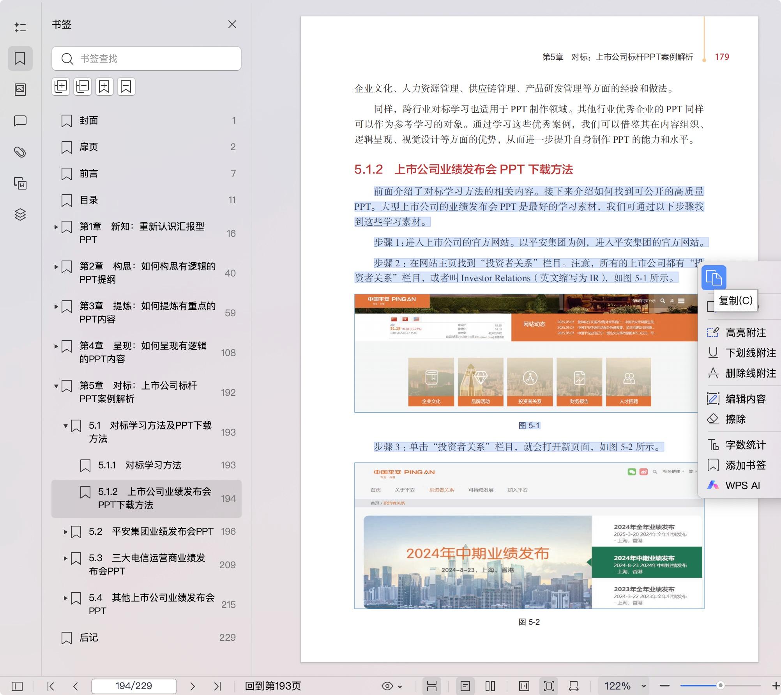Screen dimensions: 781x695
Task: Collapse all bookmarks using panel toolbar icon
Action: click(82, 87)
